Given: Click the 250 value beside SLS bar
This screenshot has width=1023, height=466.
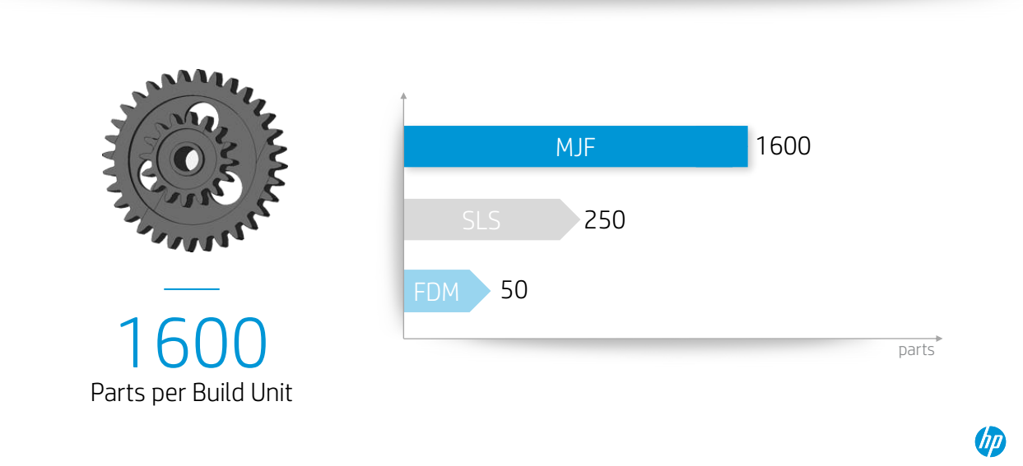Looking at the screenshot, I should (605, 220).
